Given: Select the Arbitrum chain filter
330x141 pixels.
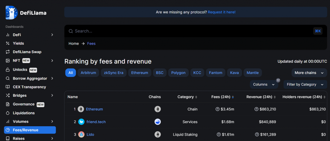Looking at the screenshot, I should point(88,73).
